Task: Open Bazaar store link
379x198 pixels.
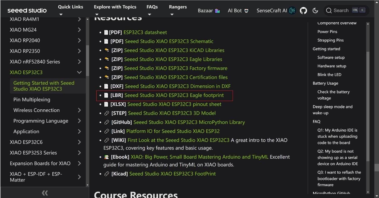Action: tap(209, 11)
